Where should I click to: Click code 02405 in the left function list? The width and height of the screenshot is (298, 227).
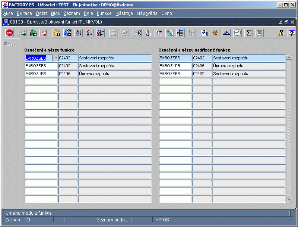point(68,74)
